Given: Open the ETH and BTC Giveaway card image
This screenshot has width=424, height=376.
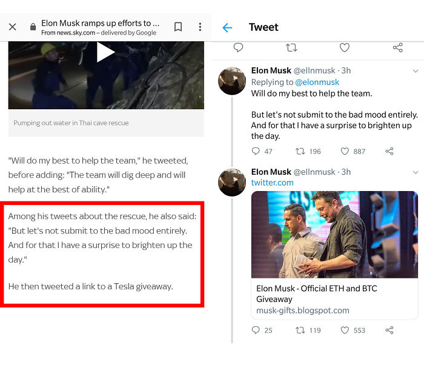Looking at the screenshot, I should pos(334,235).
